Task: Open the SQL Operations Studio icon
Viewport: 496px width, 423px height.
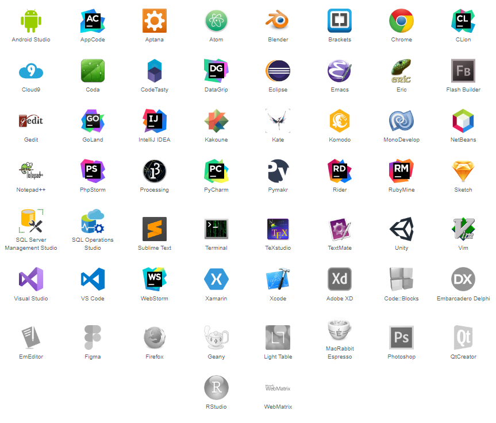Action: tap(93, 221)
